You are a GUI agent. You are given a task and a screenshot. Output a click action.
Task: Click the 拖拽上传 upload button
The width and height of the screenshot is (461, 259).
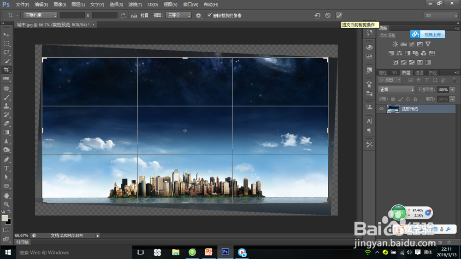[x=427, y=35]
